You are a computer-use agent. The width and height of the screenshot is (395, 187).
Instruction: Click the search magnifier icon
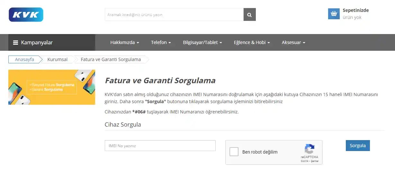click(249, 14)
